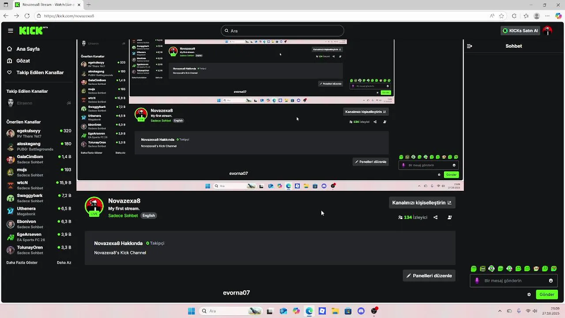This screenshot has height=318, width=565.
Task: Click the search box labeled Ara
Action: coord(282,31)
